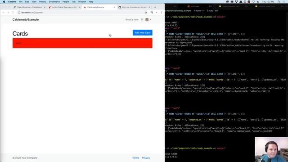Go back in browser history

coord(4,13)
